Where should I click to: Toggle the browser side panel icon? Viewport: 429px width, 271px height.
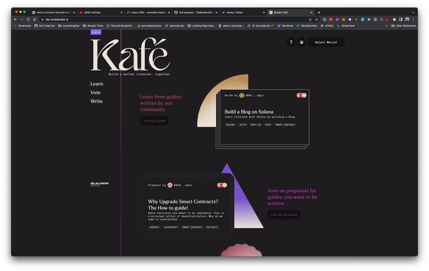pyautogui.click(x=401, y=19)
